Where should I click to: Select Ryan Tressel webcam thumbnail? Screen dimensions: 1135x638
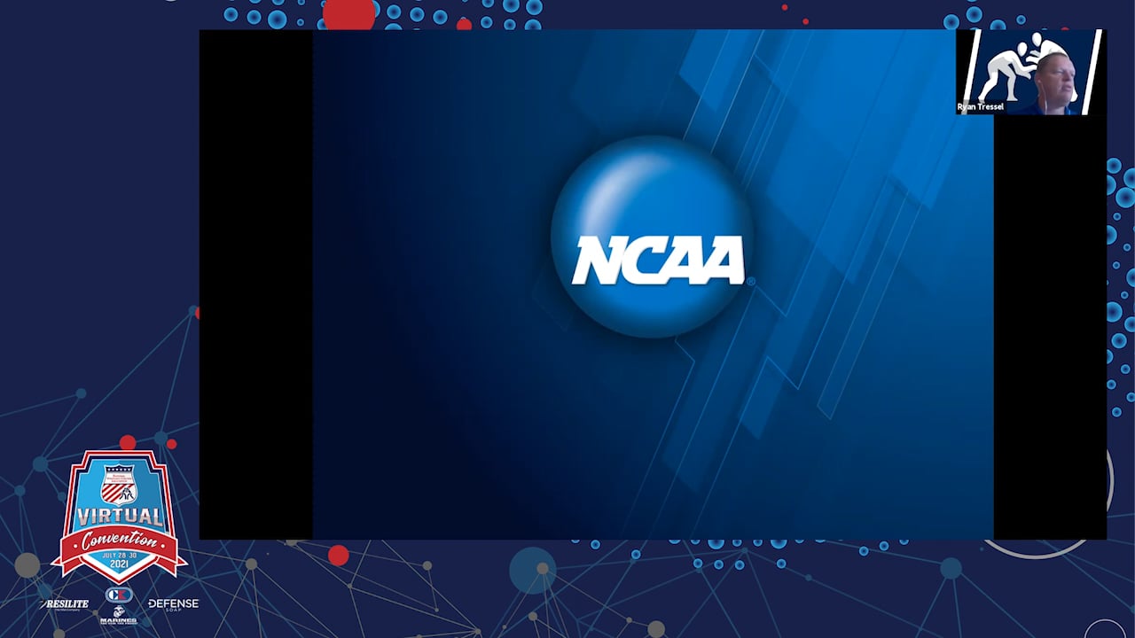tap(1030, 72)
